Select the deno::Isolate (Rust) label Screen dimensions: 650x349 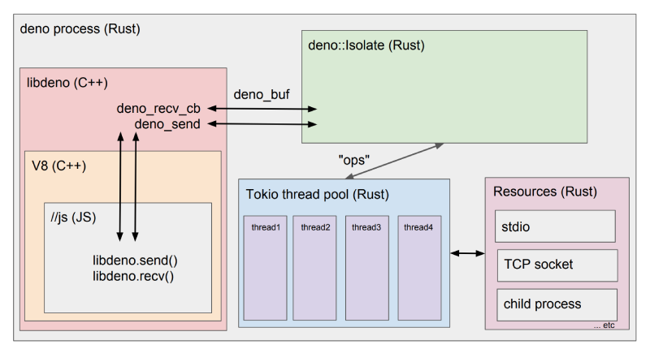pos(366,45)
